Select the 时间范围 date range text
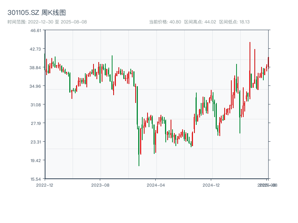 click(47, 22)
